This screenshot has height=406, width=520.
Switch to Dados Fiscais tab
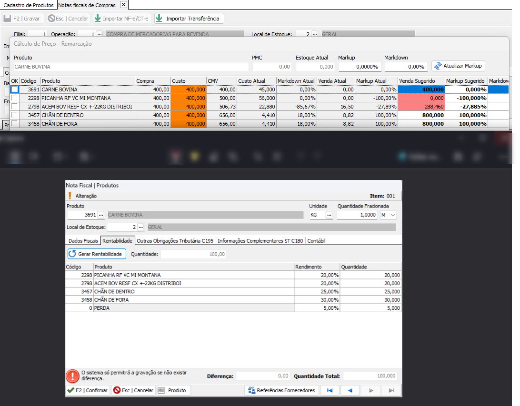pos(83,241)
